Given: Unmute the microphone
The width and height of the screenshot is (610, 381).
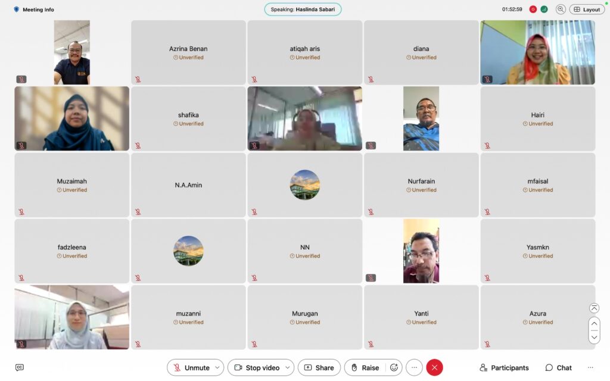Looking at the screenshot, I should click(x=191, y=368).
